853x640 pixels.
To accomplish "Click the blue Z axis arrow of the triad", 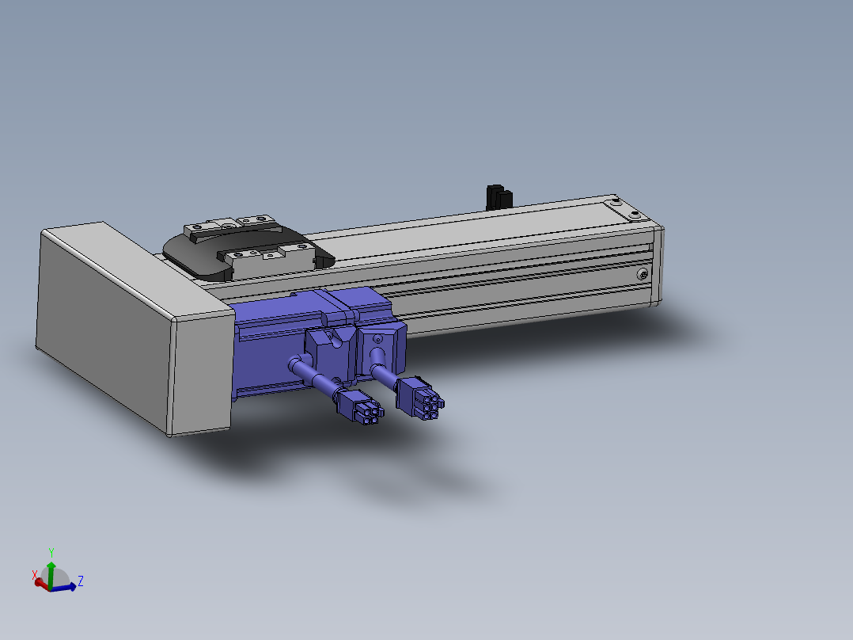I will point(66,587).
